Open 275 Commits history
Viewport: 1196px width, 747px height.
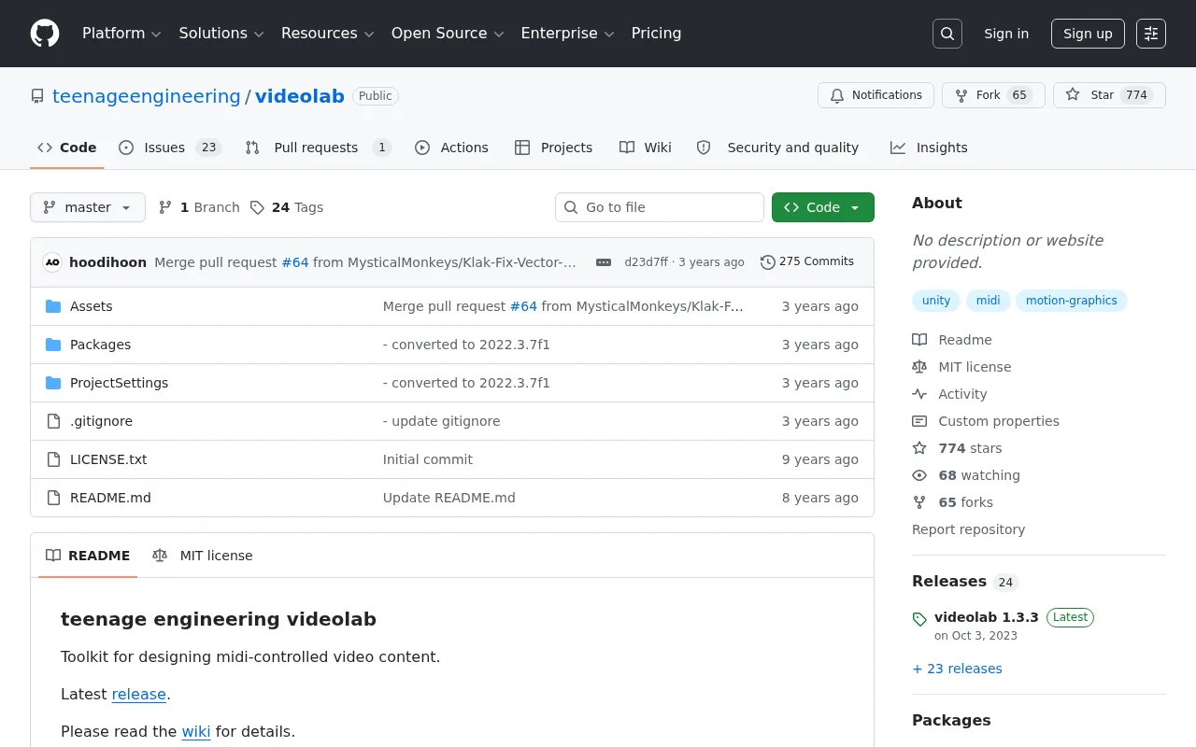[807, 261]
